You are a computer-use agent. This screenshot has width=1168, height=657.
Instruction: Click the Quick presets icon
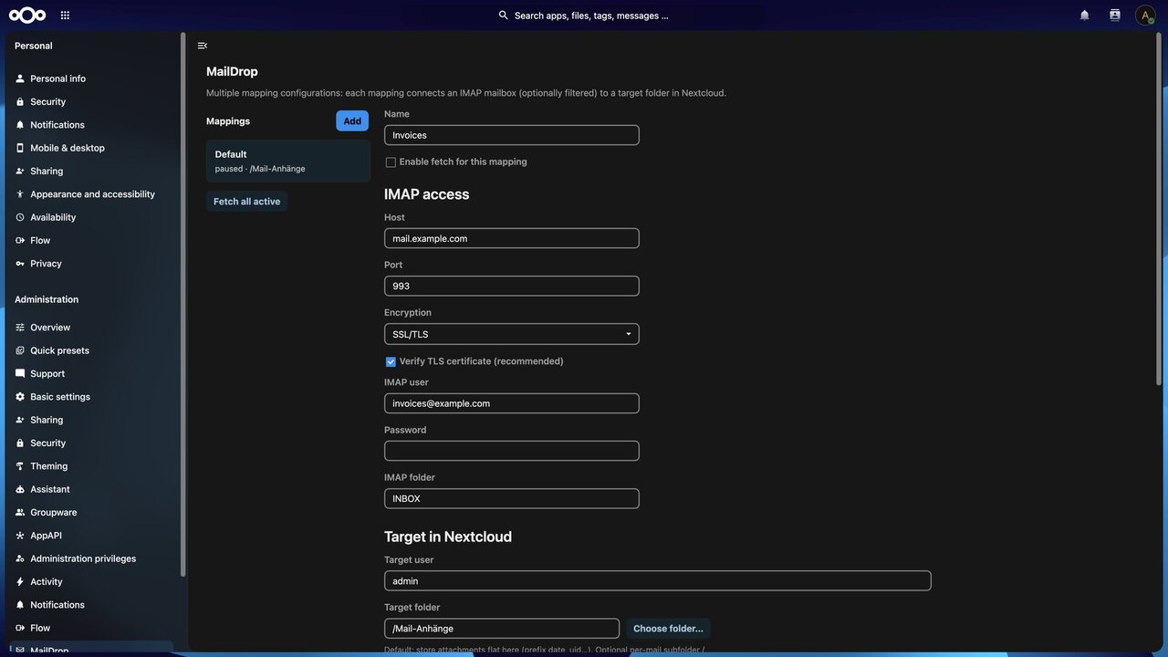click(x=20, y=350)
